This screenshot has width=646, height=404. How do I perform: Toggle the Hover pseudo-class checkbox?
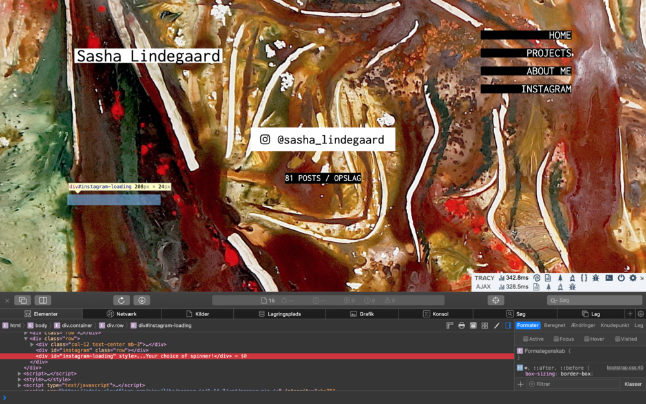point(587,339)
